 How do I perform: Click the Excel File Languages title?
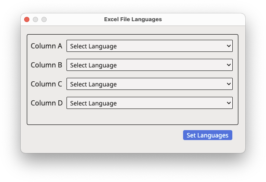133,19
